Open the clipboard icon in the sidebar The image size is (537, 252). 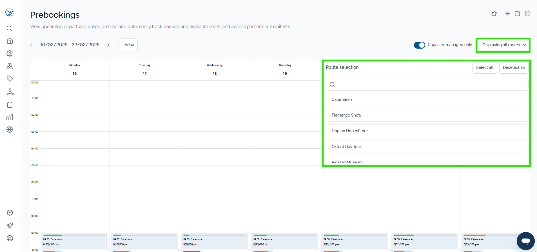[x=10, y=105]
